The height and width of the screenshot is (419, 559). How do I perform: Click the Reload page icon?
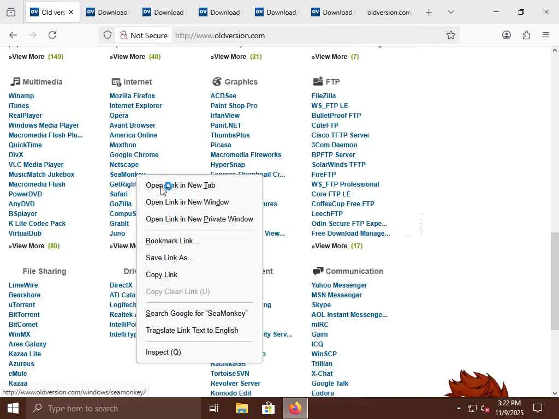52,35
